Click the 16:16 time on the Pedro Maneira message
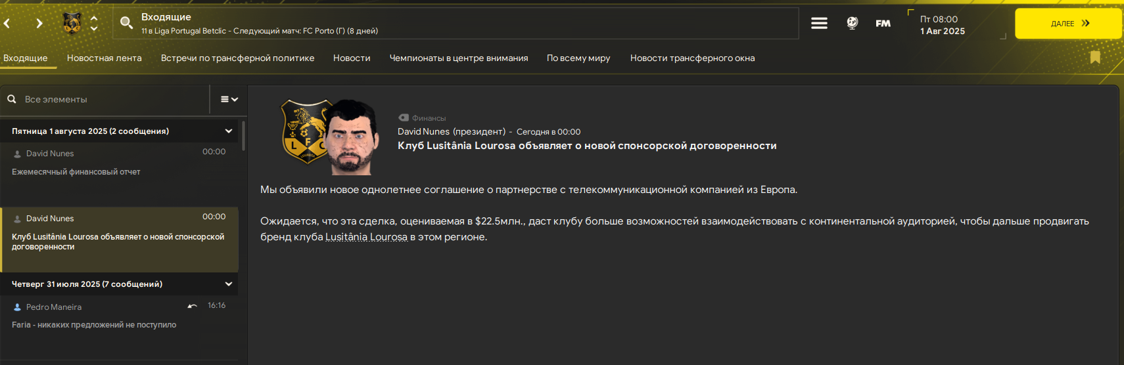Screen dimensions: 1124x365 216,305
